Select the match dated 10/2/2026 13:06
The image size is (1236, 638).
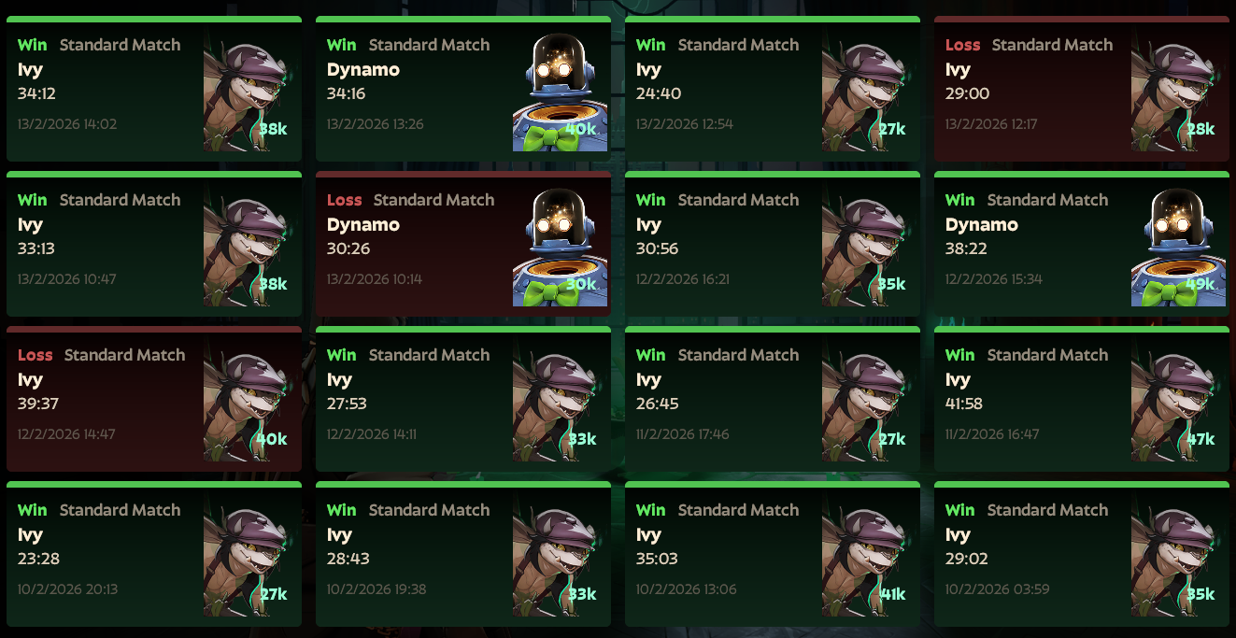[773, 554]
